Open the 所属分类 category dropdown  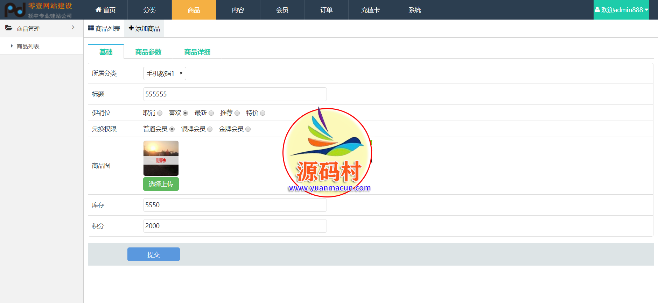164,73
